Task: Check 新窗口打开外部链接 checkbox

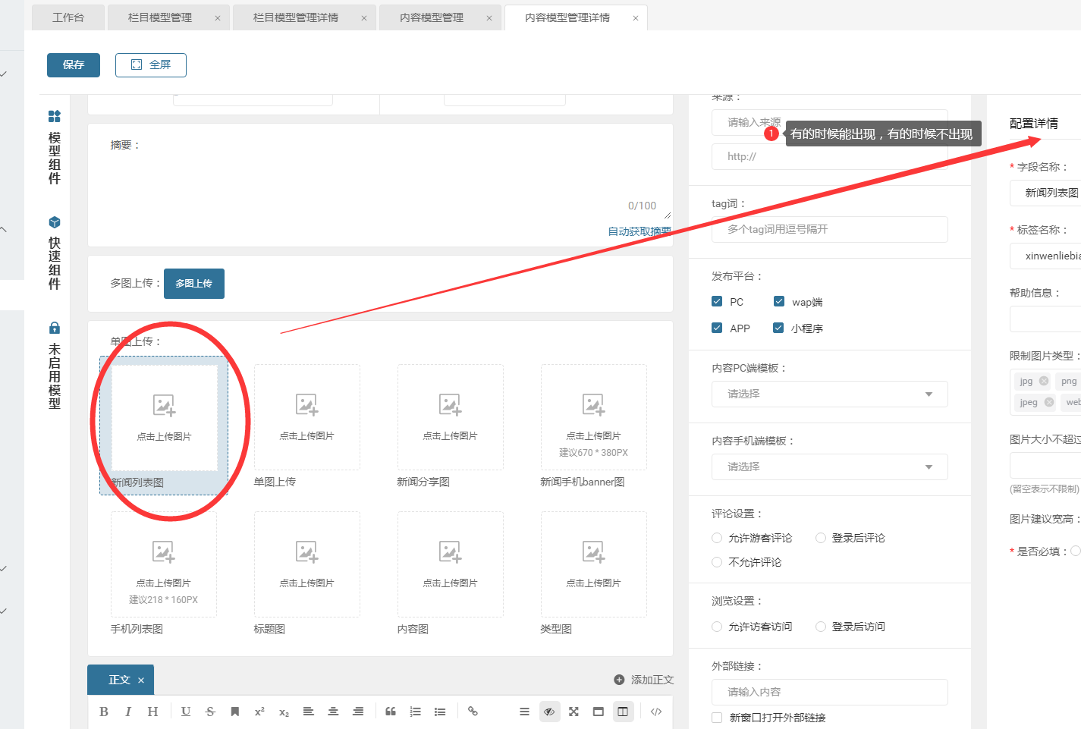Action: point(717,718)
